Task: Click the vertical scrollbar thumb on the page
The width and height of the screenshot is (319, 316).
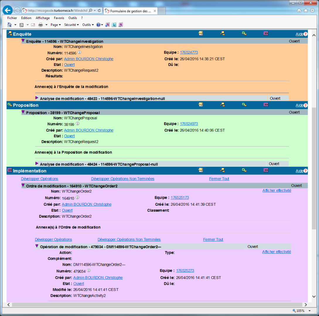Action: pos(314,168)
